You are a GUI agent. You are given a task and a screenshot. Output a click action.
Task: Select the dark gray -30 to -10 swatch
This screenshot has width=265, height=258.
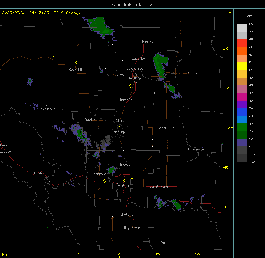242,158
